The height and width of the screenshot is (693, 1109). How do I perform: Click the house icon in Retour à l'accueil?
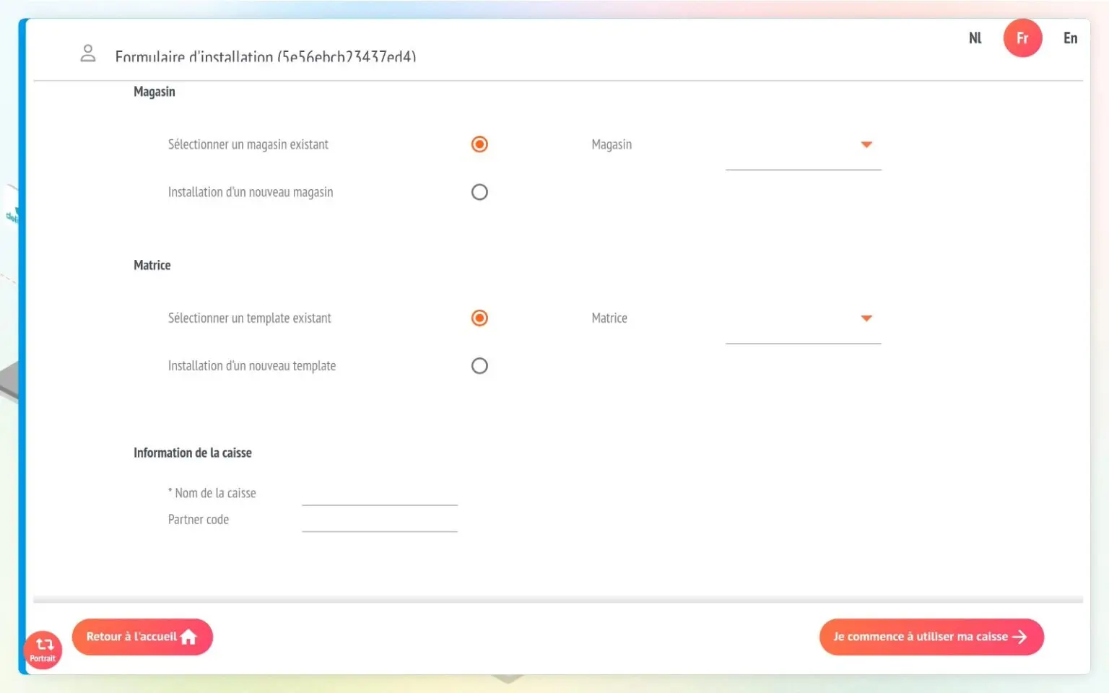pos(189,637)
